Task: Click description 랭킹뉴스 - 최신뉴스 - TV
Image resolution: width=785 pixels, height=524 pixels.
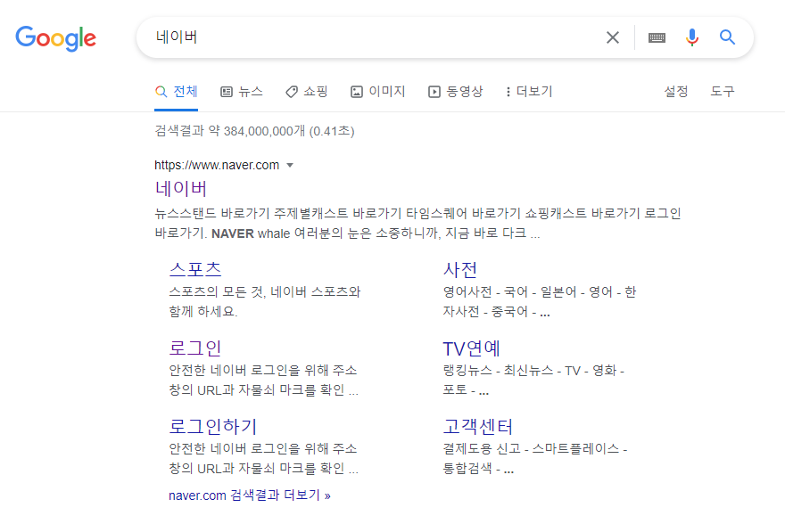Action: click(533, 380)
